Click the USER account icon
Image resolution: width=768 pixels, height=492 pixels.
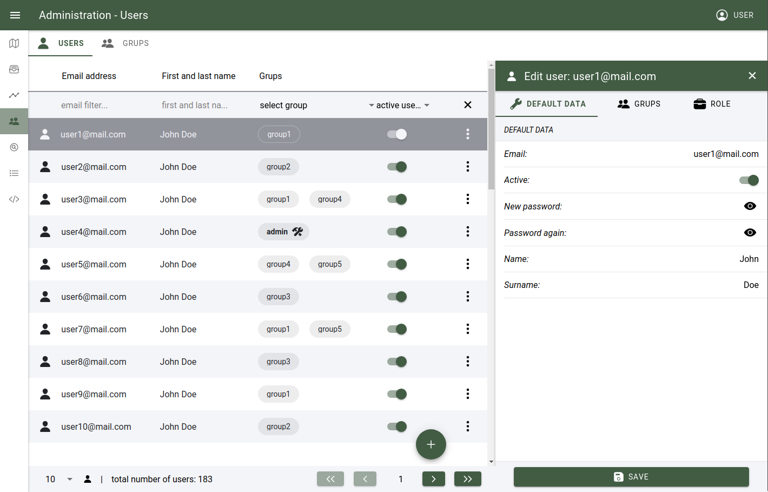pos(722,15)
